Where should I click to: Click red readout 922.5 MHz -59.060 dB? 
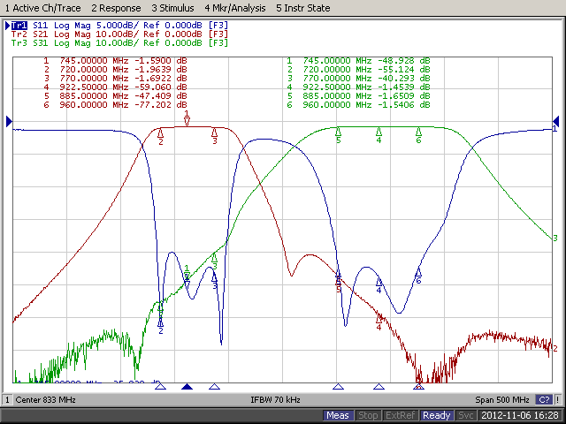click(x=115, y=87)
